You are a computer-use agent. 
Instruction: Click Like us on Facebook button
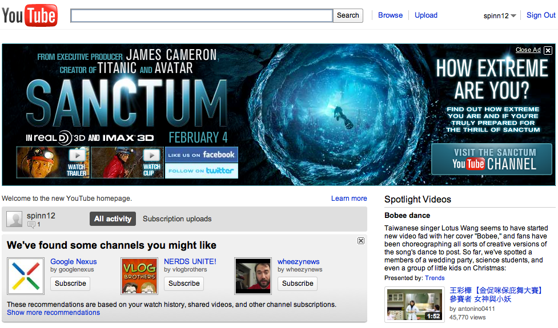(202, 155)
